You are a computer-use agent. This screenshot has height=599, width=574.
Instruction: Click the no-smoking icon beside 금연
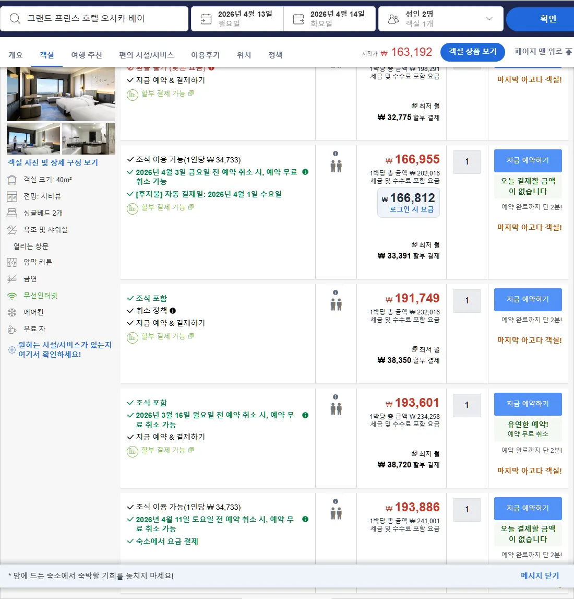(x=12, y=279)
